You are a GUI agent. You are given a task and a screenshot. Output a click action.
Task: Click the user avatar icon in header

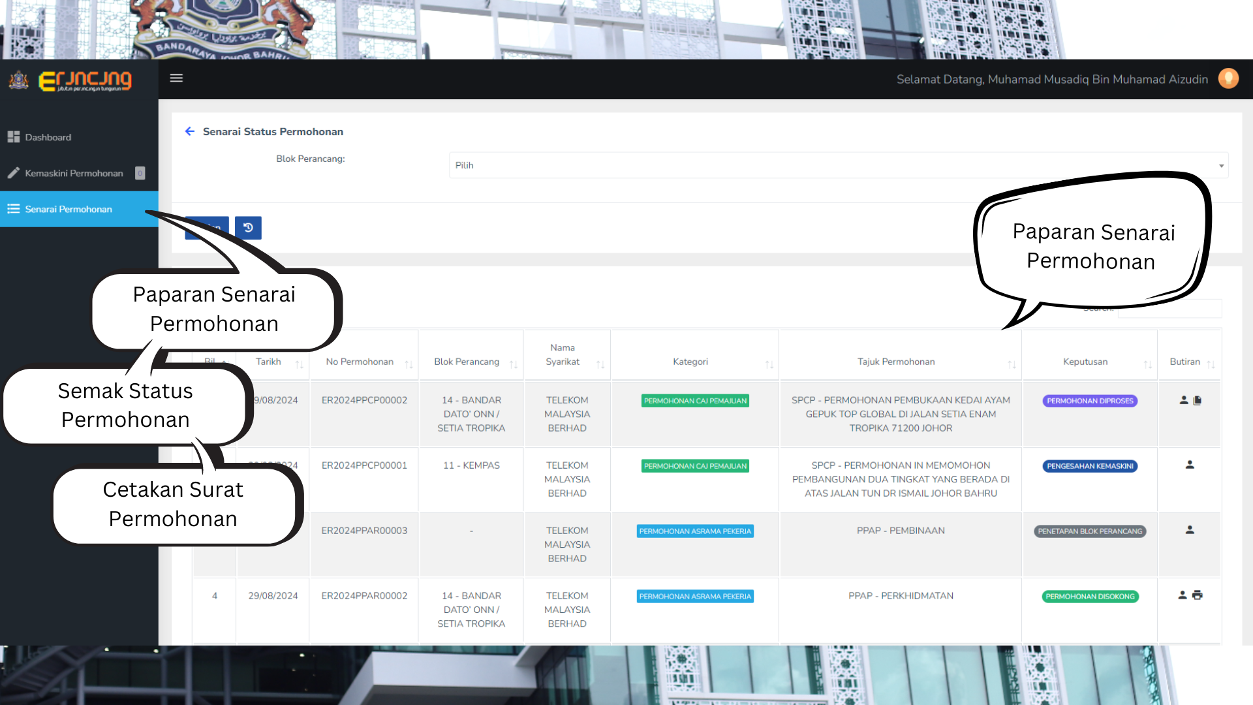click(1228, 79)
